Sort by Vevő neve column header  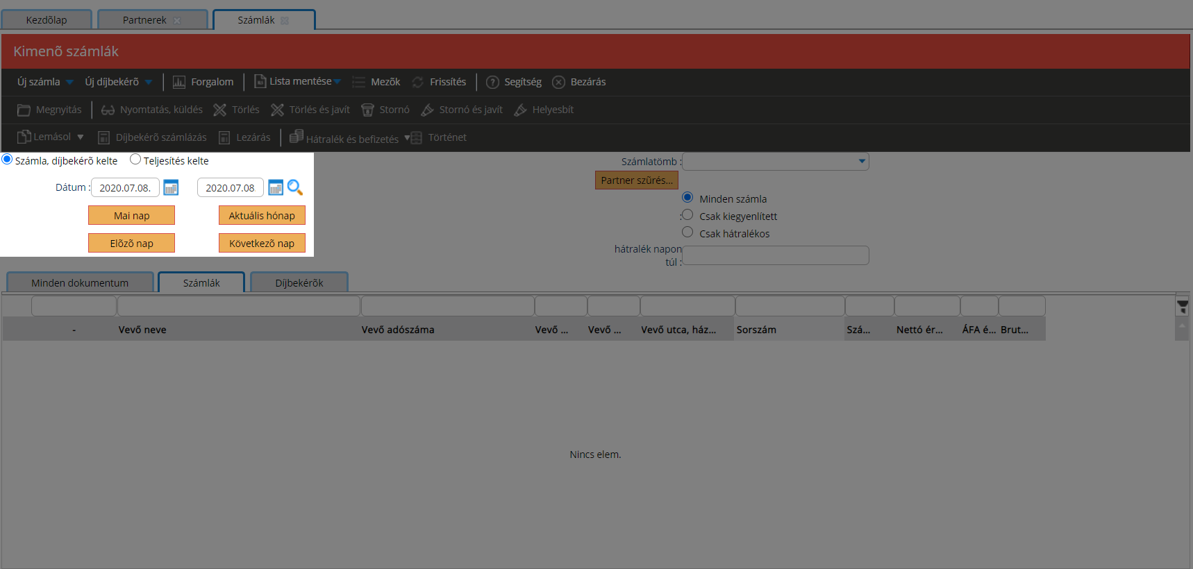239,330
